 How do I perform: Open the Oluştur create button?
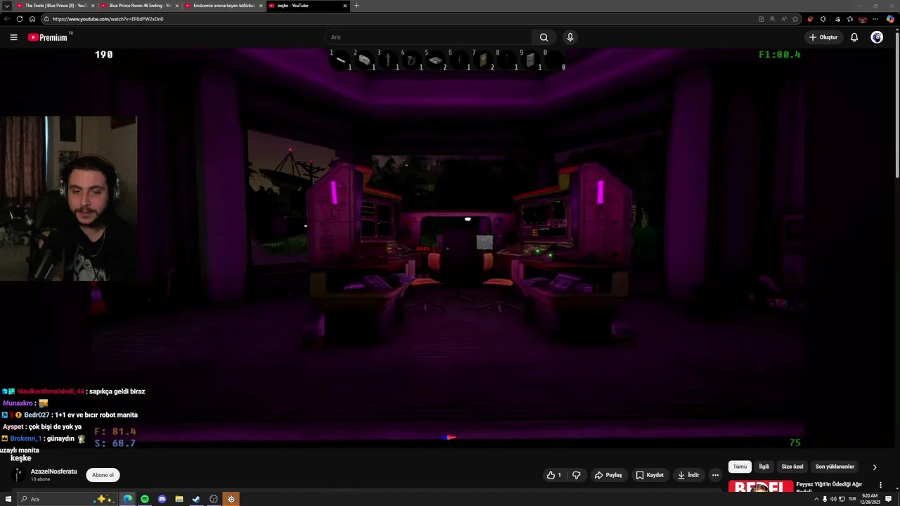823,37
